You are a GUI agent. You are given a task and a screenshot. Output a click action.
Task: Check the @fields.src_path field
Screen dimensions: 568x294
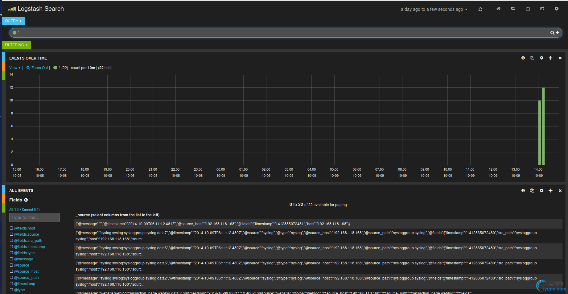tap(11, 240)
